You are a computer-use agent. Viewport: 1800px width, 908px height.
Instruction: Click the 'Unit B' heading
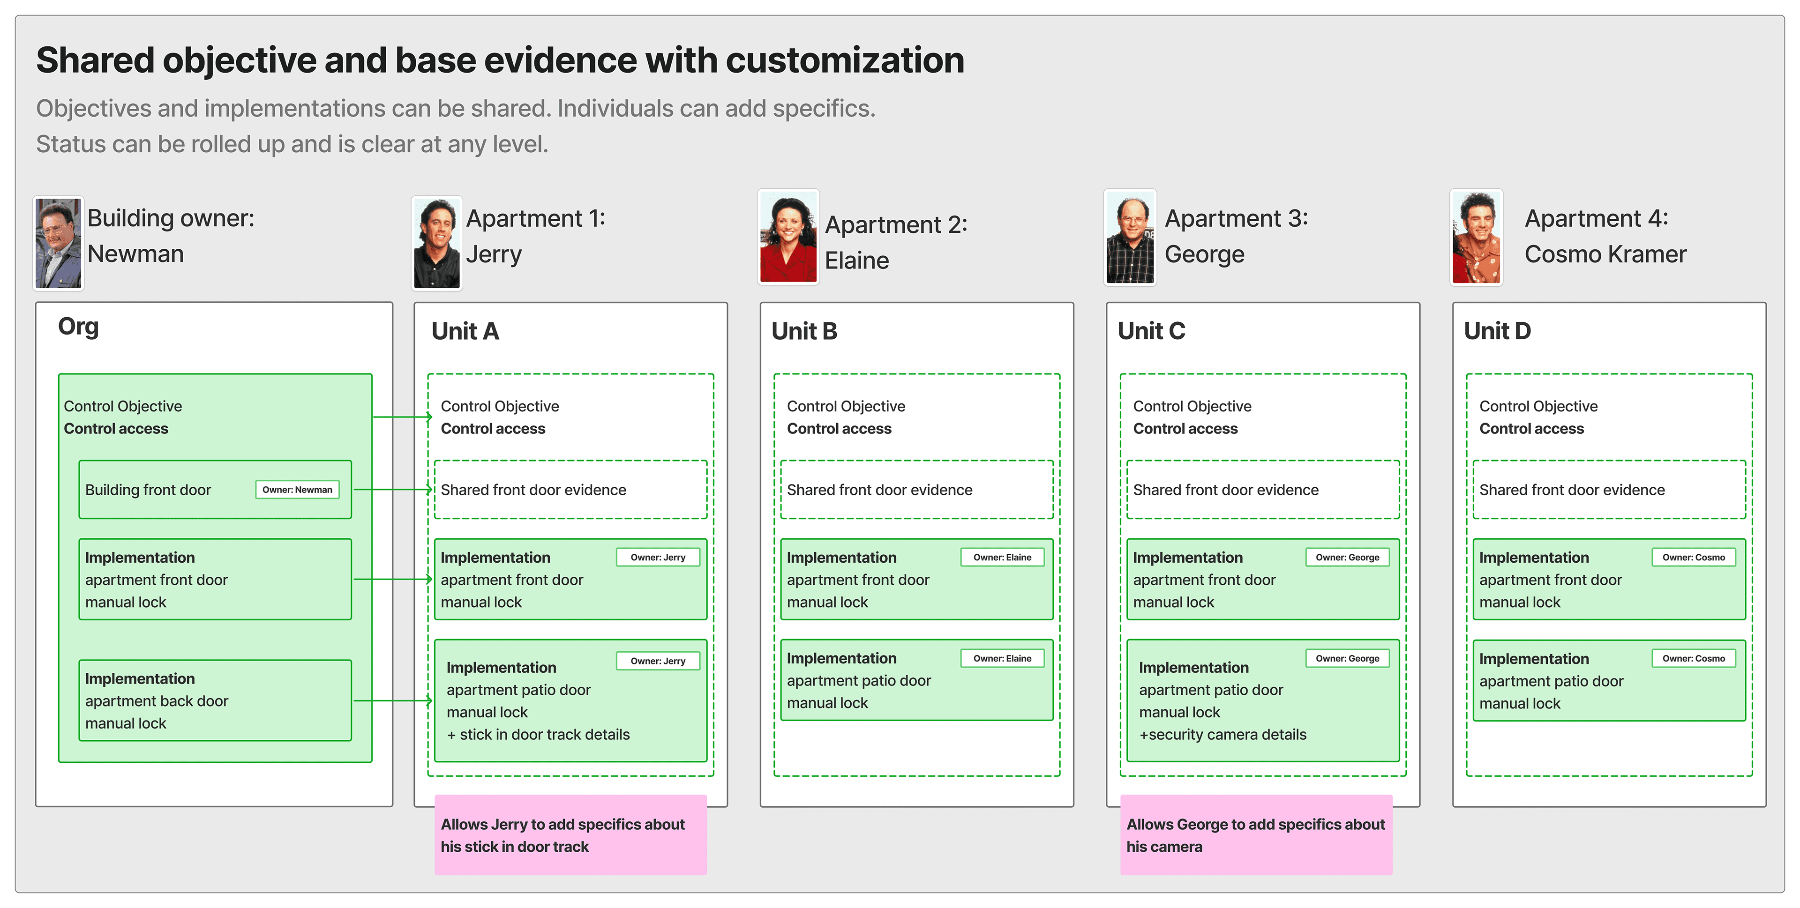[x=804, y=331]
